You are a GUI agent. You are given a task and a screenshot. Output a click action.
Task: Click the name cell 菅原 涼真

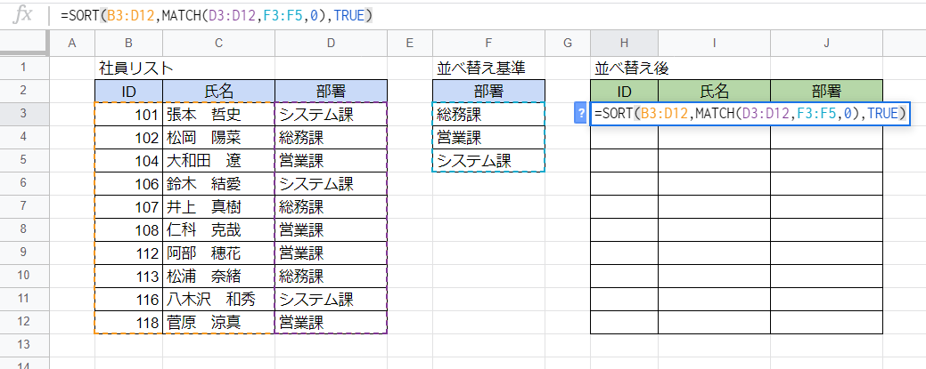pos(218,323)
